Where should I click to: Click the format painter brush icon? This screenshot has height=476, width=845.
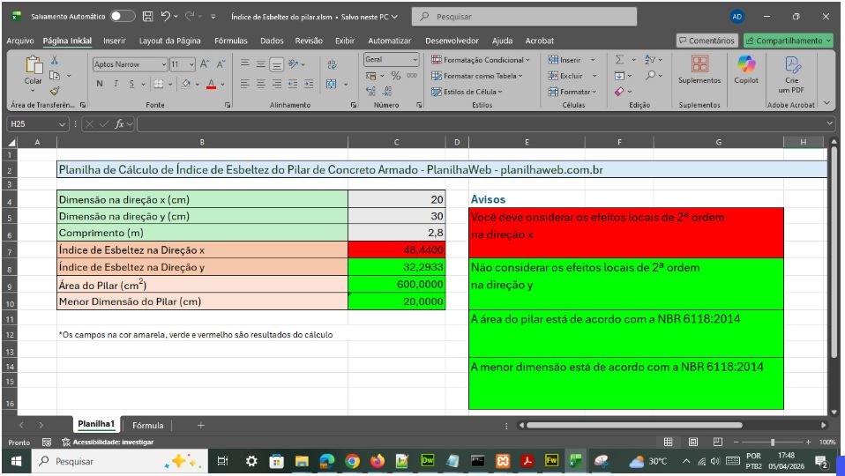[55, 90]
